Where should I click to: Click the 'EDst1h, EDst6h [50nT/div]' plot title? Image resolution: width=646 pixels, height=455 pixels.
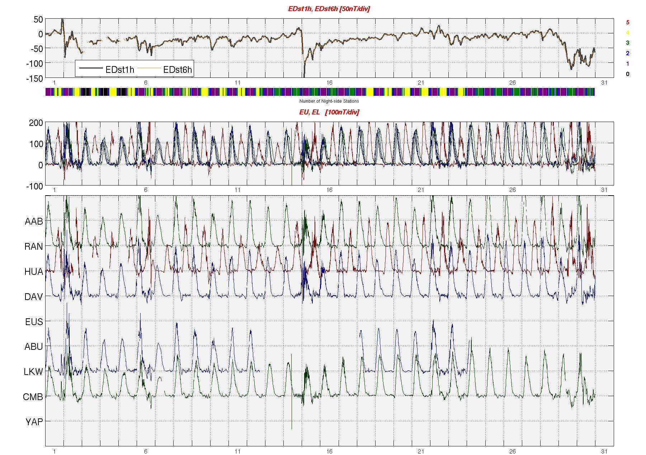(x=329, y=9)
